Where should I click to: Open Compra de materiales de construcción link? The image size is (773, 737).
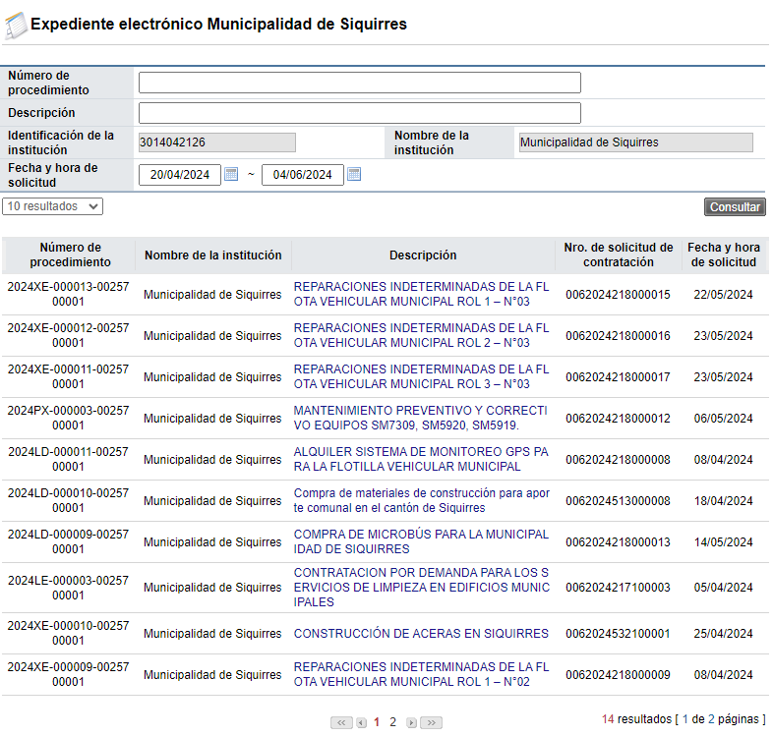coord(422,501)
